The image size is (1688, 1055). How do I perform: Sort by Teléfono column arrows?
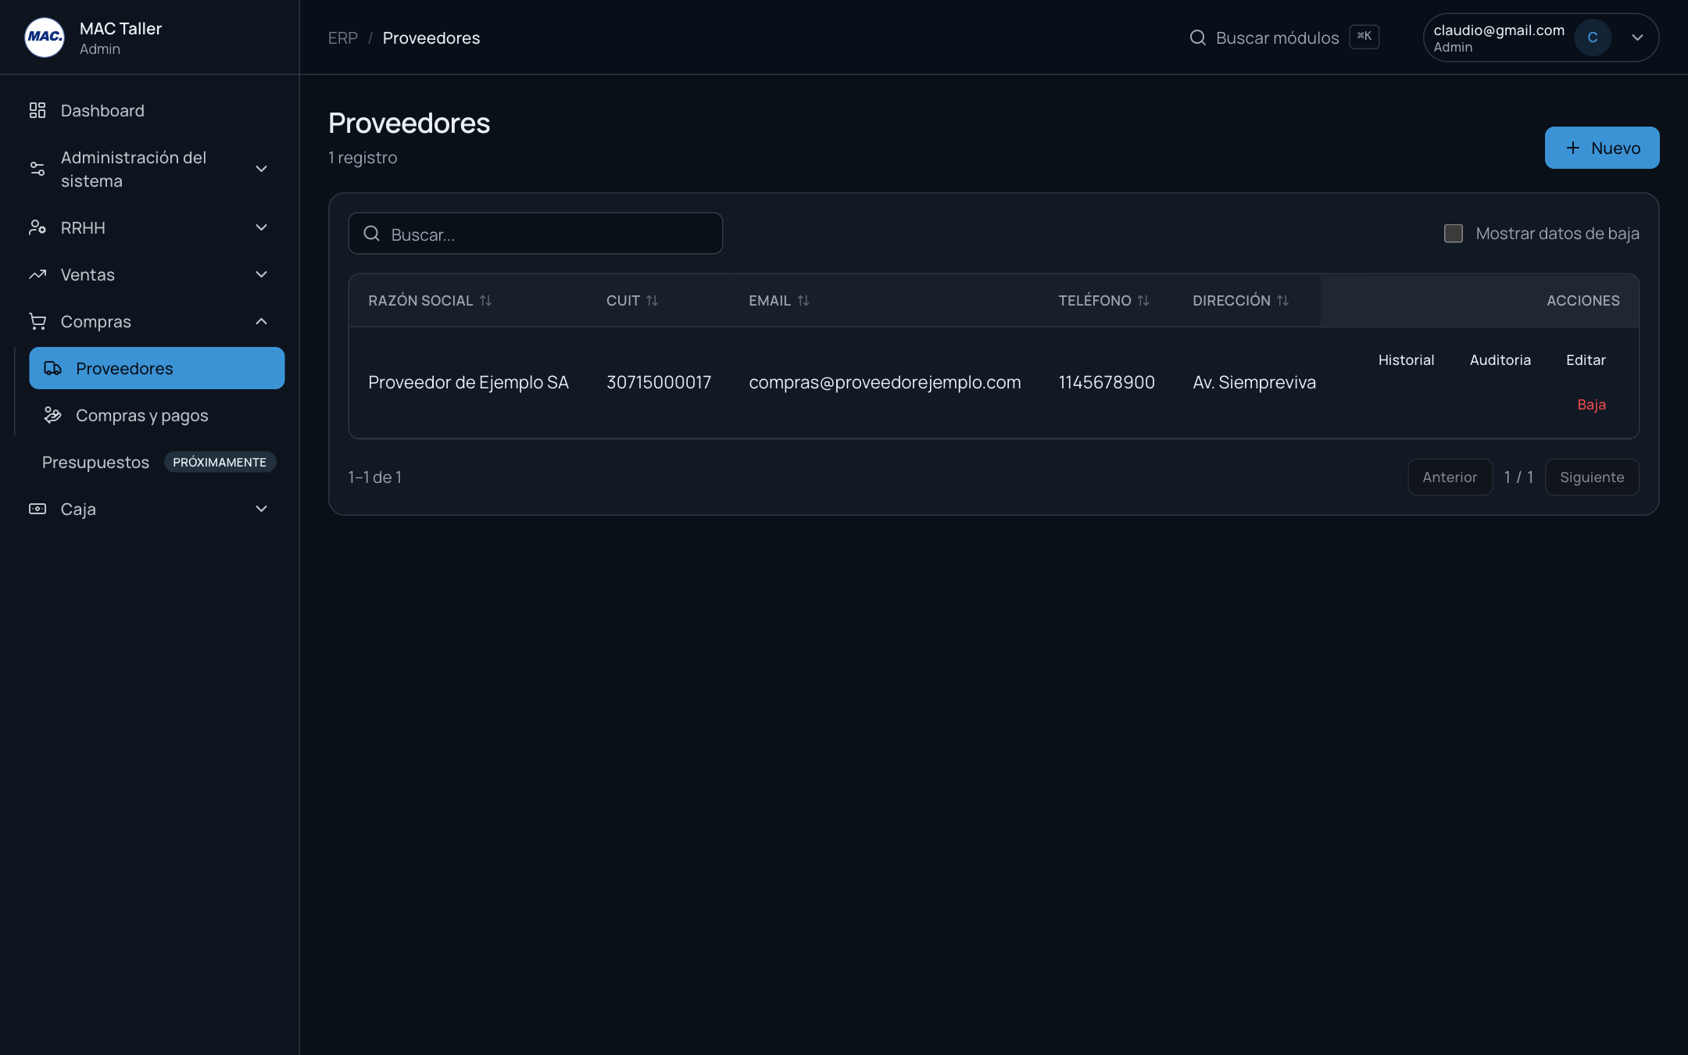[x=1143, y=300]
